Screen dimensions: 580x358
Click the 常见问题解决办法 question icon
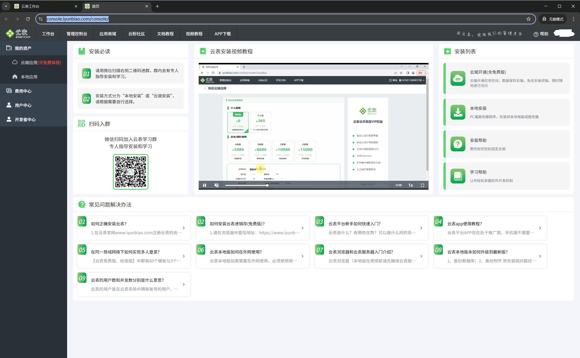[x=82, y=205]
